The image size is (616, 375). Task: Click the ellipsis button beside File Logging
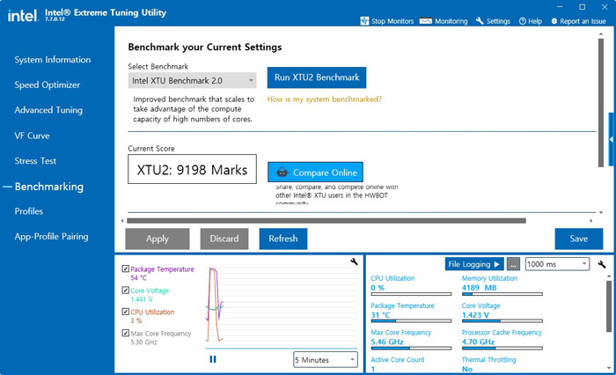[x=514, y=264]
